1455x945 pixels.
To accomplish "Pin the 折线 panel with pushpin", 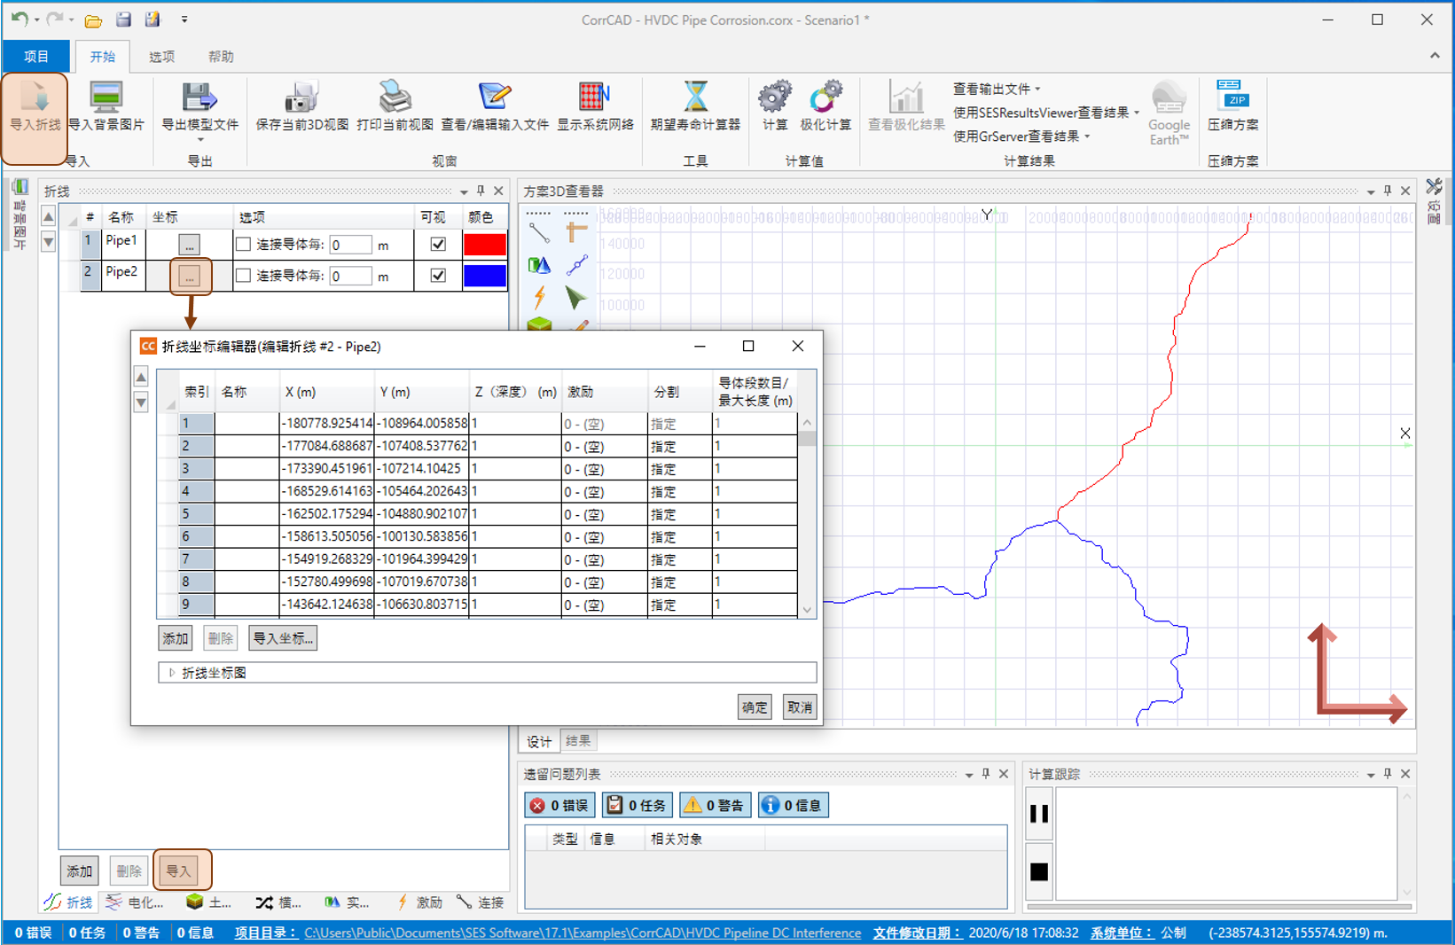I will pyautogui.click(x=481, y=191).
